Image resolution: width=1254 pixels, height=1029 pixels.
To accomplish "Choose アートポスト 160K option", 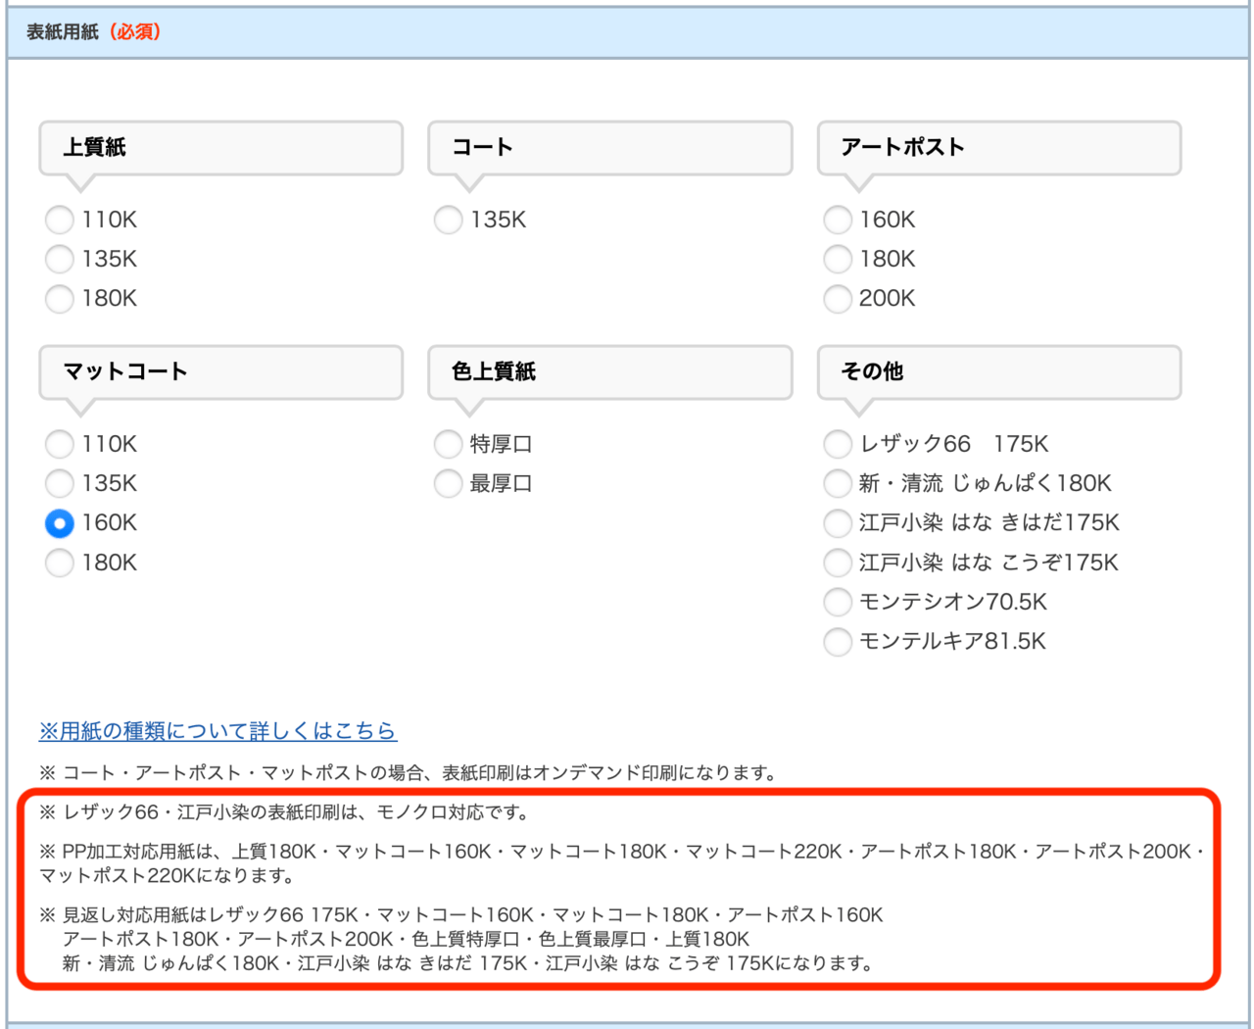I will pyautogui.click(x=838, y=220).
